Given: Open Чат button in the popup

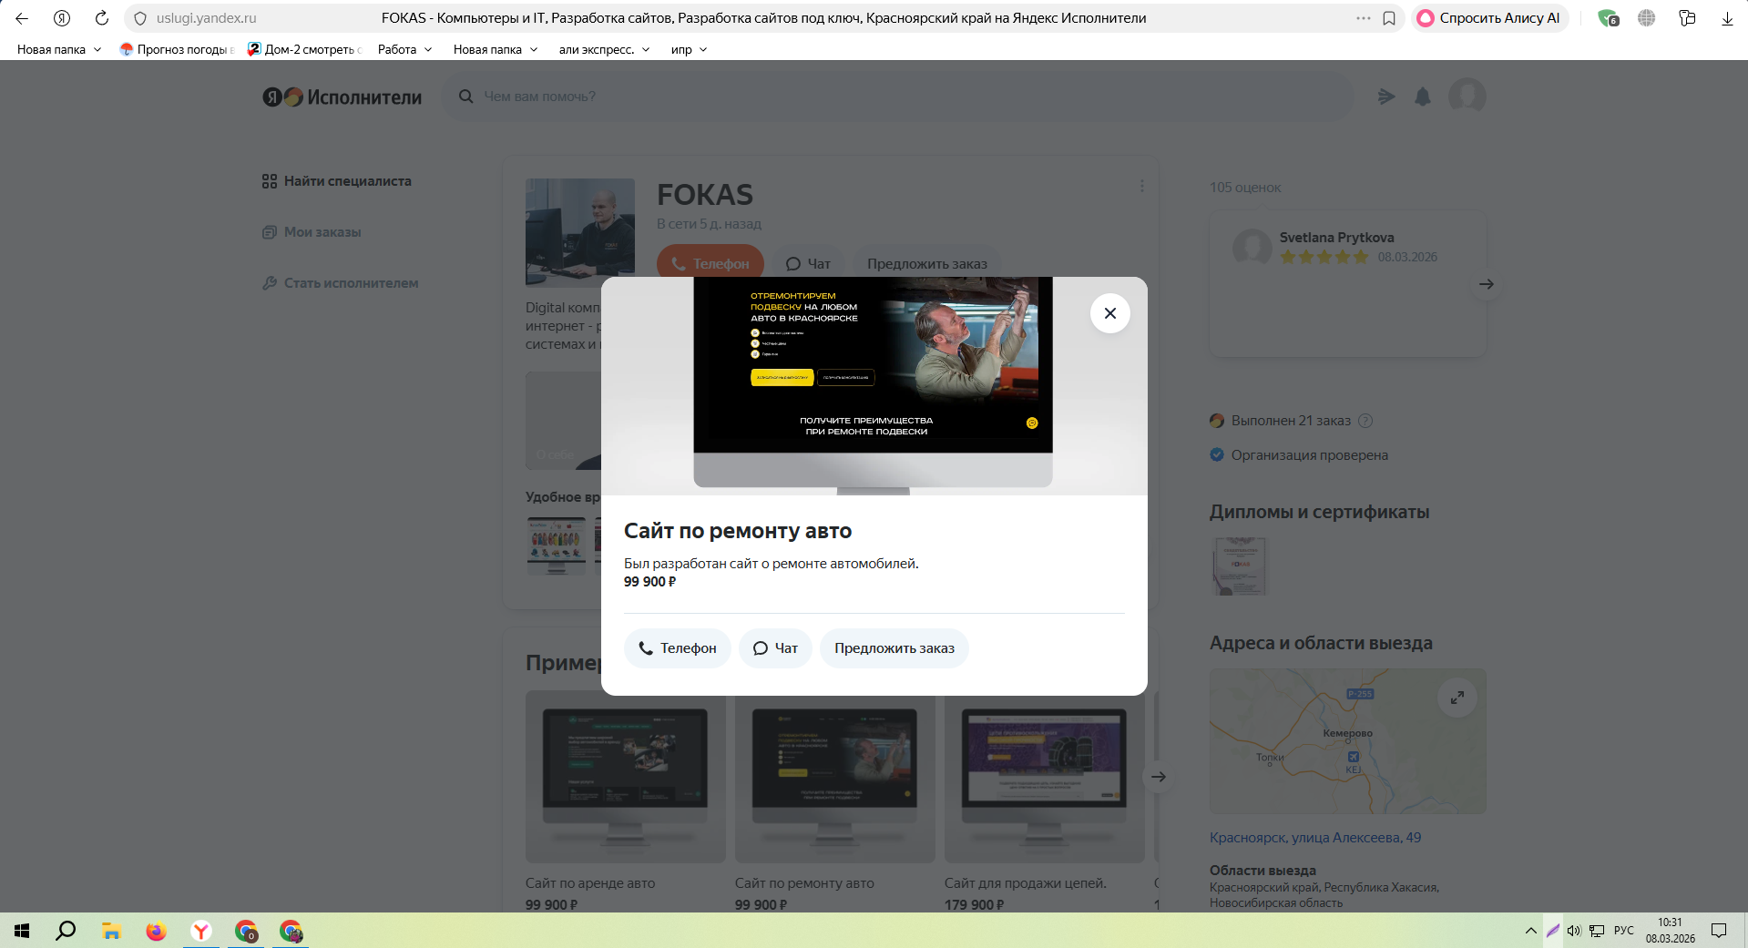Looking at the screenshot, I should [x=775, y=648].
